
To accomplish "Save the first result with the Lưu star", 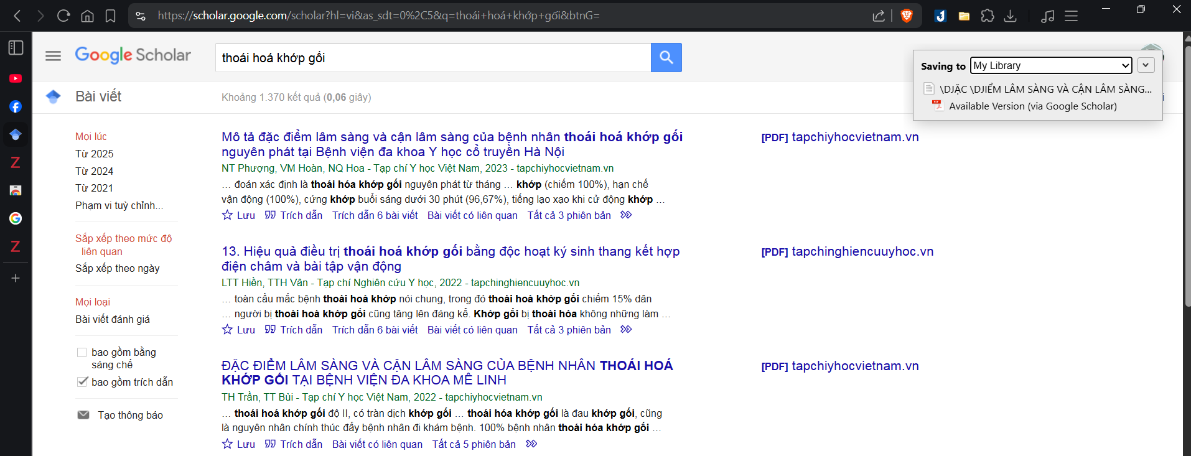I will coord(239,215).
